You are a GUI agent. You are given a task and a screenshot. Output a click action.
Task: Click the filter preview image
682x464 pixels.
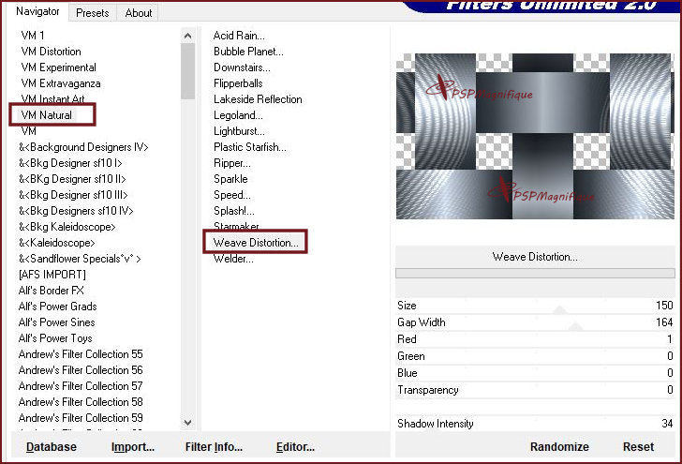coord(534,136)
